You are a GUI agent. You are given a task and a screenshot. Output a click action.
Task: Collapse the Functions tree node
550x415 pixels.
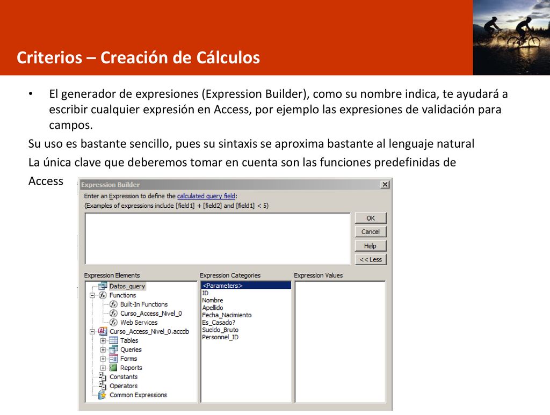point(92,295)
